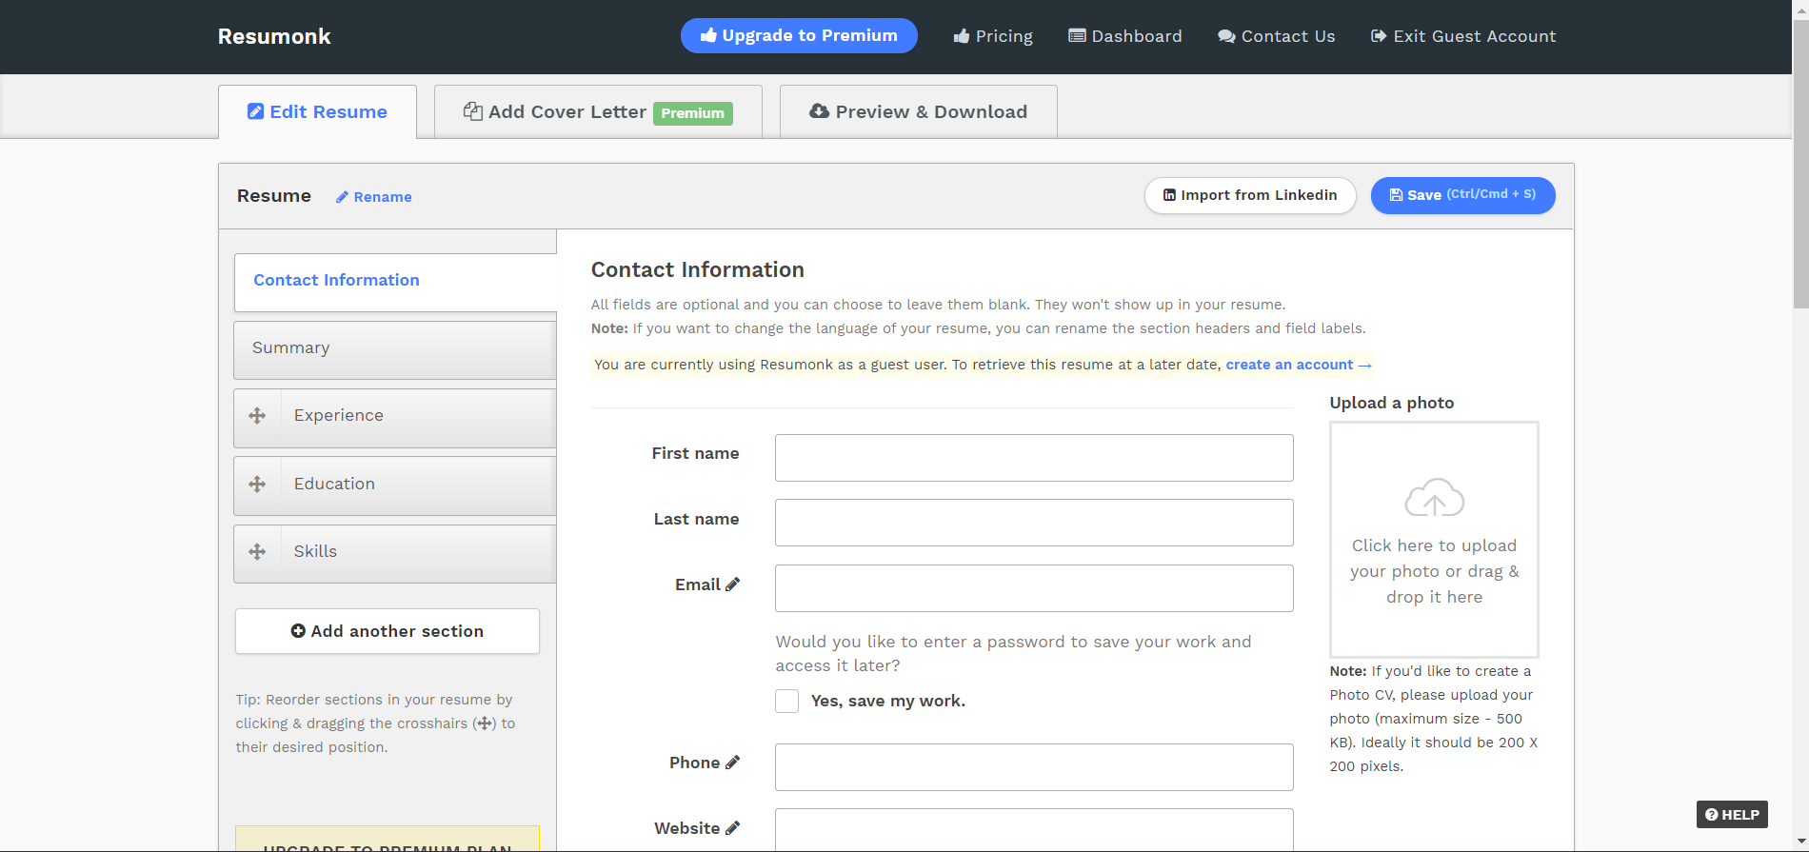Focus the Email field
The image size is (1809, 852).
coord(1034,588)
